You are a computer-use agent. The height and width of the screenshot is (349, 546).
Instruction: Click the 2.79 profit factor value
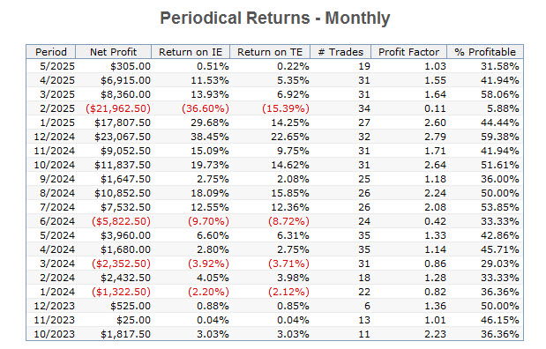coord(435,137)
